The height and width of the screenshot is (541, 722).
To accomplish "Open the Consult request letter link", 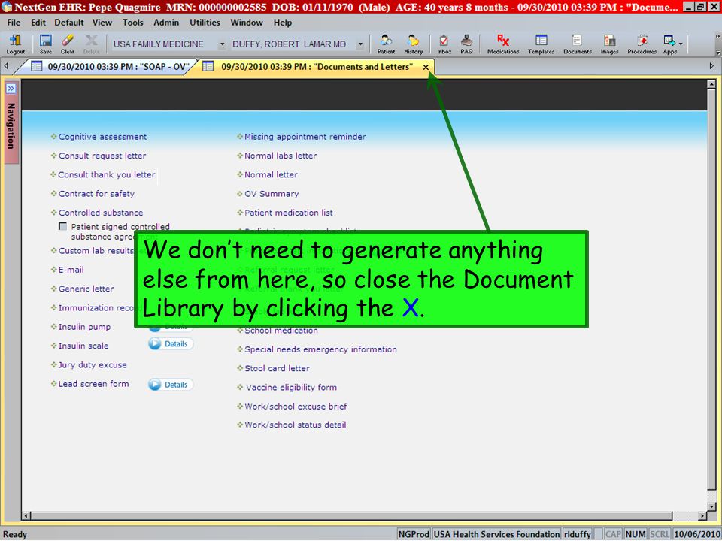I will (x=102, y=156).
